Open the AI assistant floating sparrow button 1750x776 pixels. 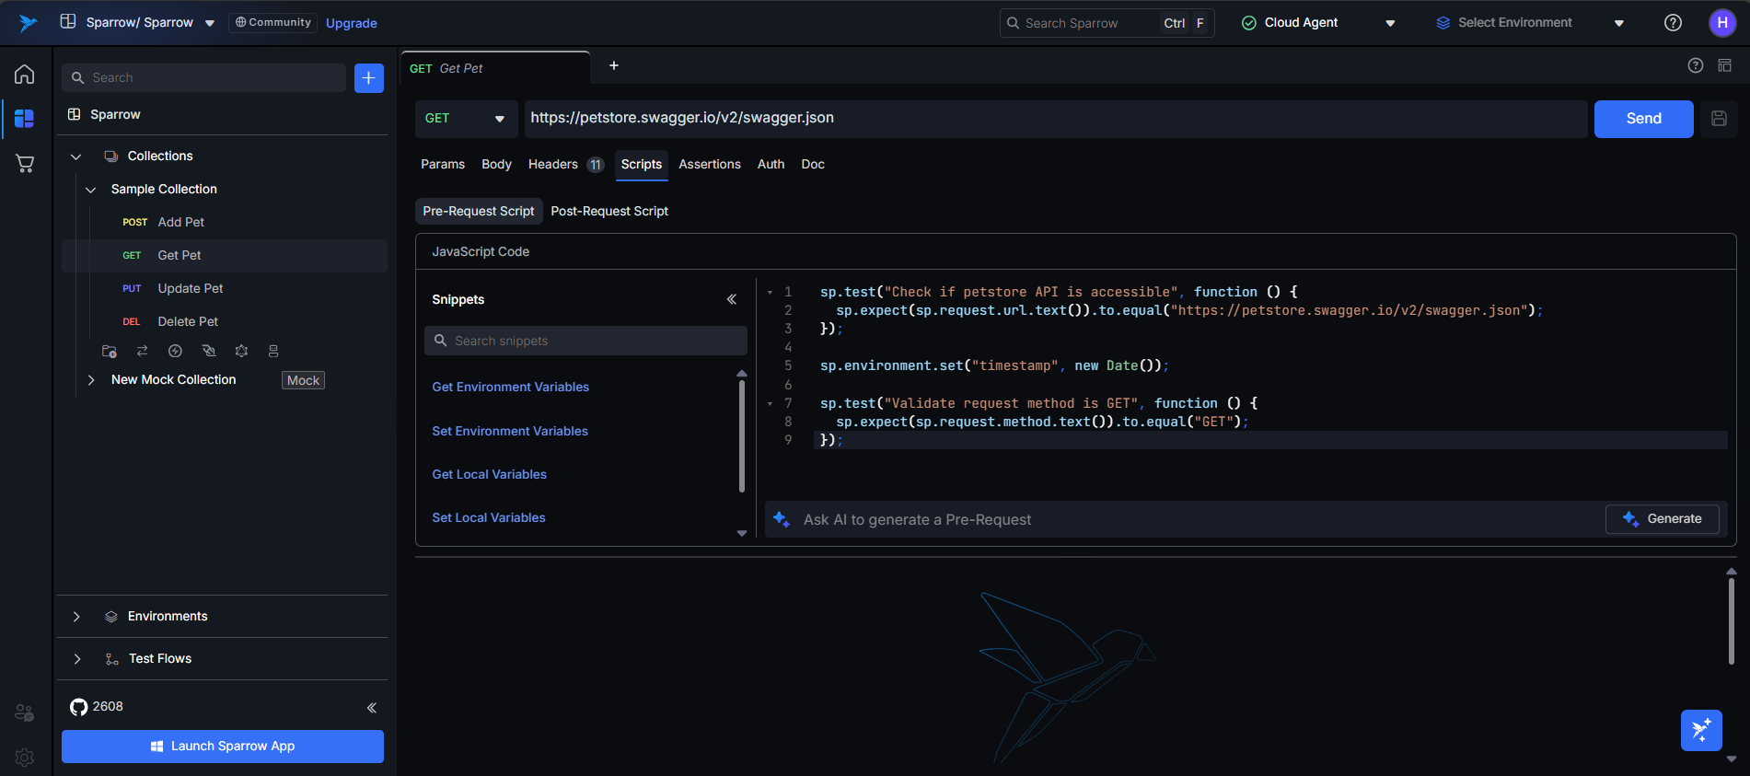coord(1700,730)
